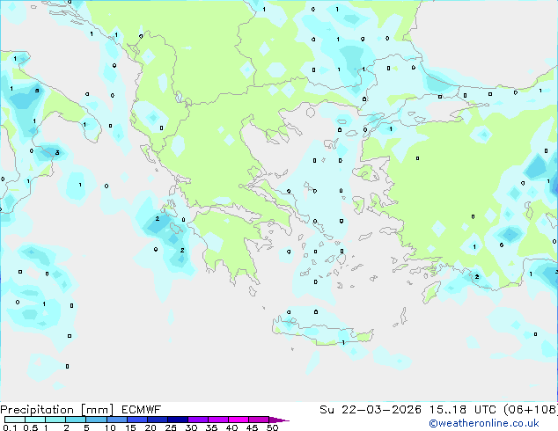Click legend tick label '0.1'
558x431 pixels.
10,427
